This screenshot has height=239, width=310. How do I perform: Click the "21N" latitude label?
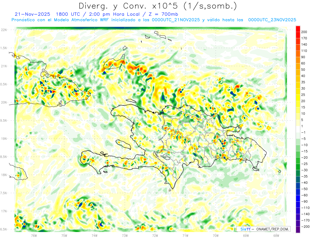[4, 66]
